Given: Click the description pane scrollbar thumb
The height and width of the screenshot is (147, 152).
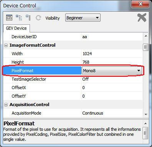Looking at the screenshot, I should click(x=145, y=133).
